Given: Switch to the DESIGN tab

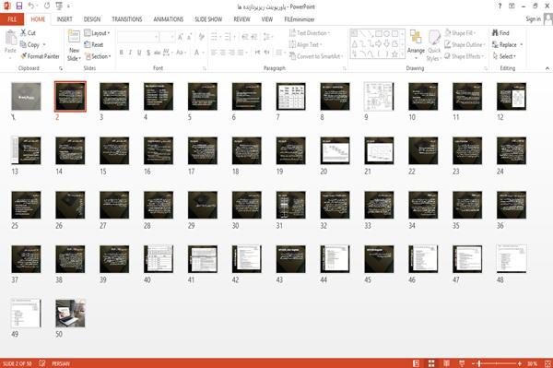Looking at the screenshot, I should click(92, 19).
